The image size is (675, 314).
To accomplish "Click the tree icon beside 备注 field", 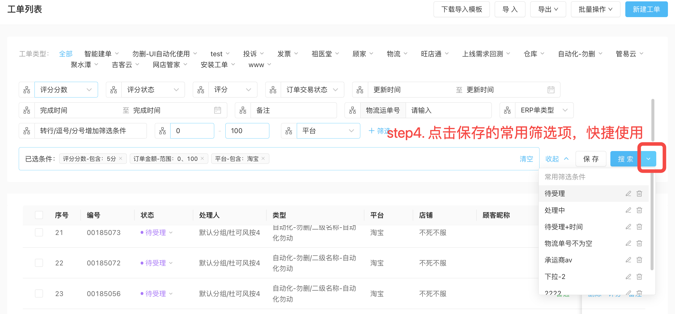I will 243,110.
